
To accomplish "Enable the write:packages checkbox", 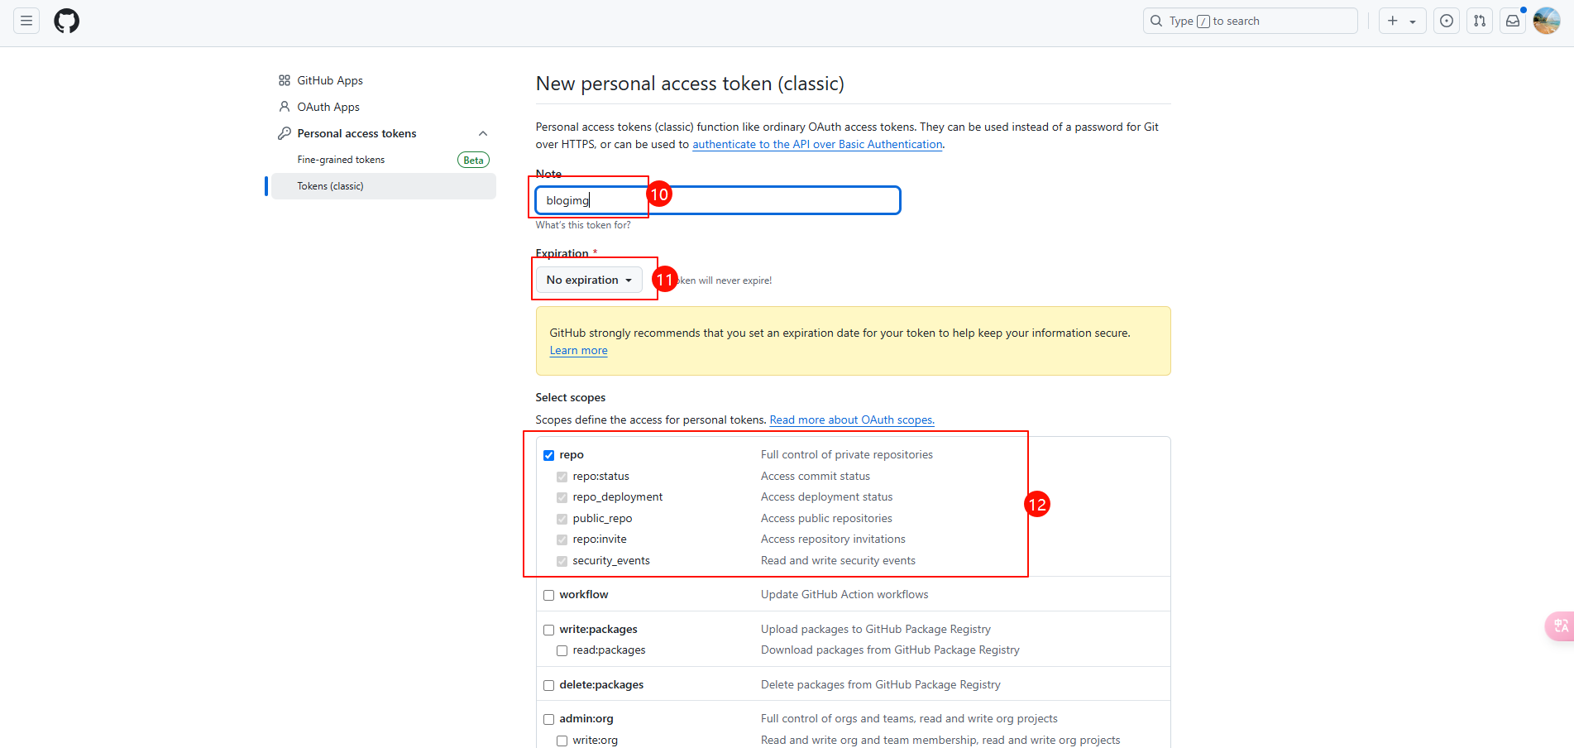I will point(548,630).
